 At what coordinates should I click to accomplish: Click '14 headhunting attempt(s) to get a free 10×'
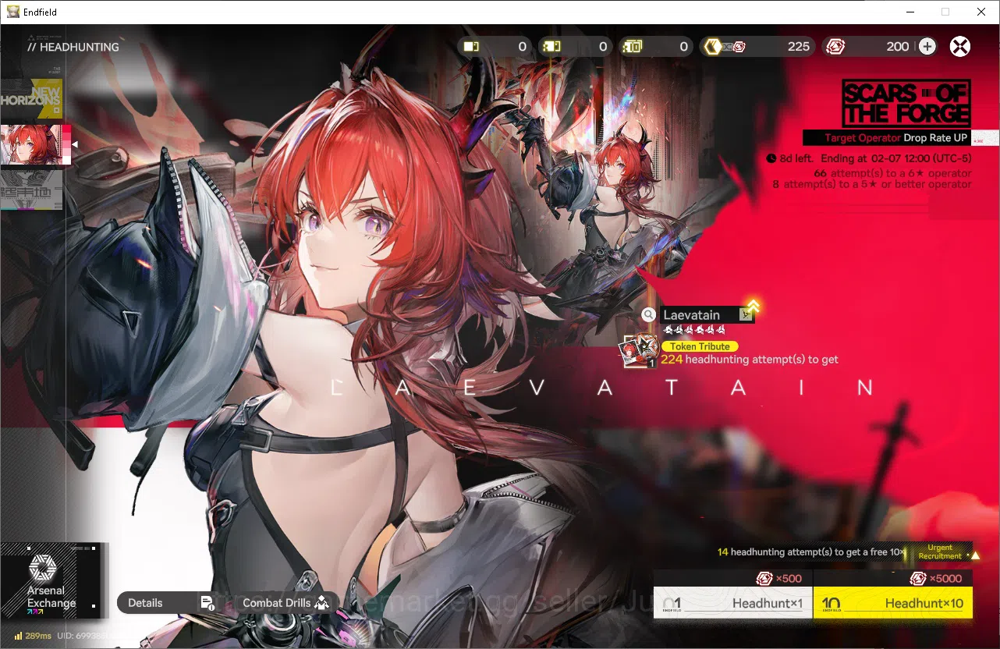812,552
